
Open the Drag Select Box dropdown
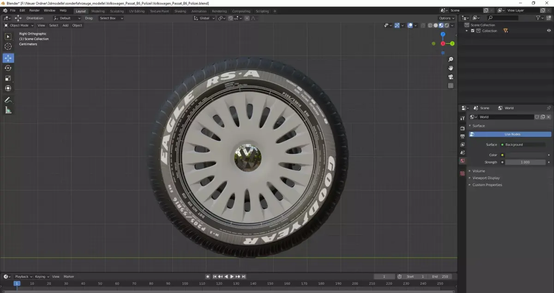[x=111, y=18]
